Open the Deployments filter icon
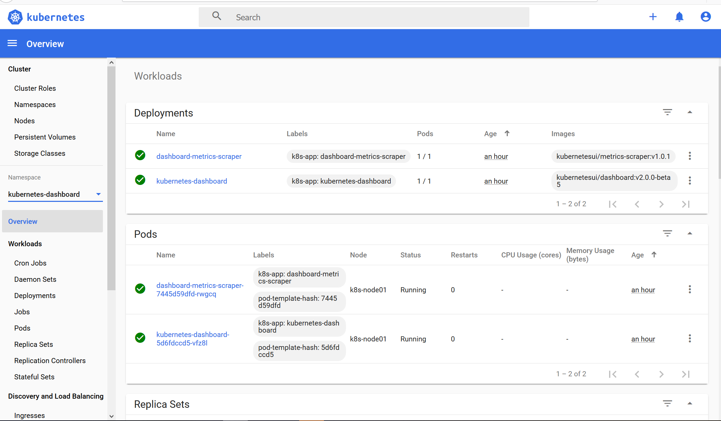The height and width of the screenshot is (421, 721). 668,112
